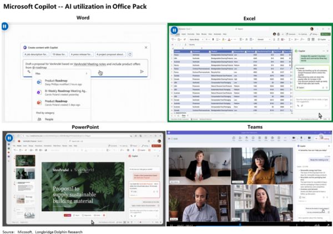
Task: Click the refresh suggestions icon in Word Copilot
Action: pos(130,54)
